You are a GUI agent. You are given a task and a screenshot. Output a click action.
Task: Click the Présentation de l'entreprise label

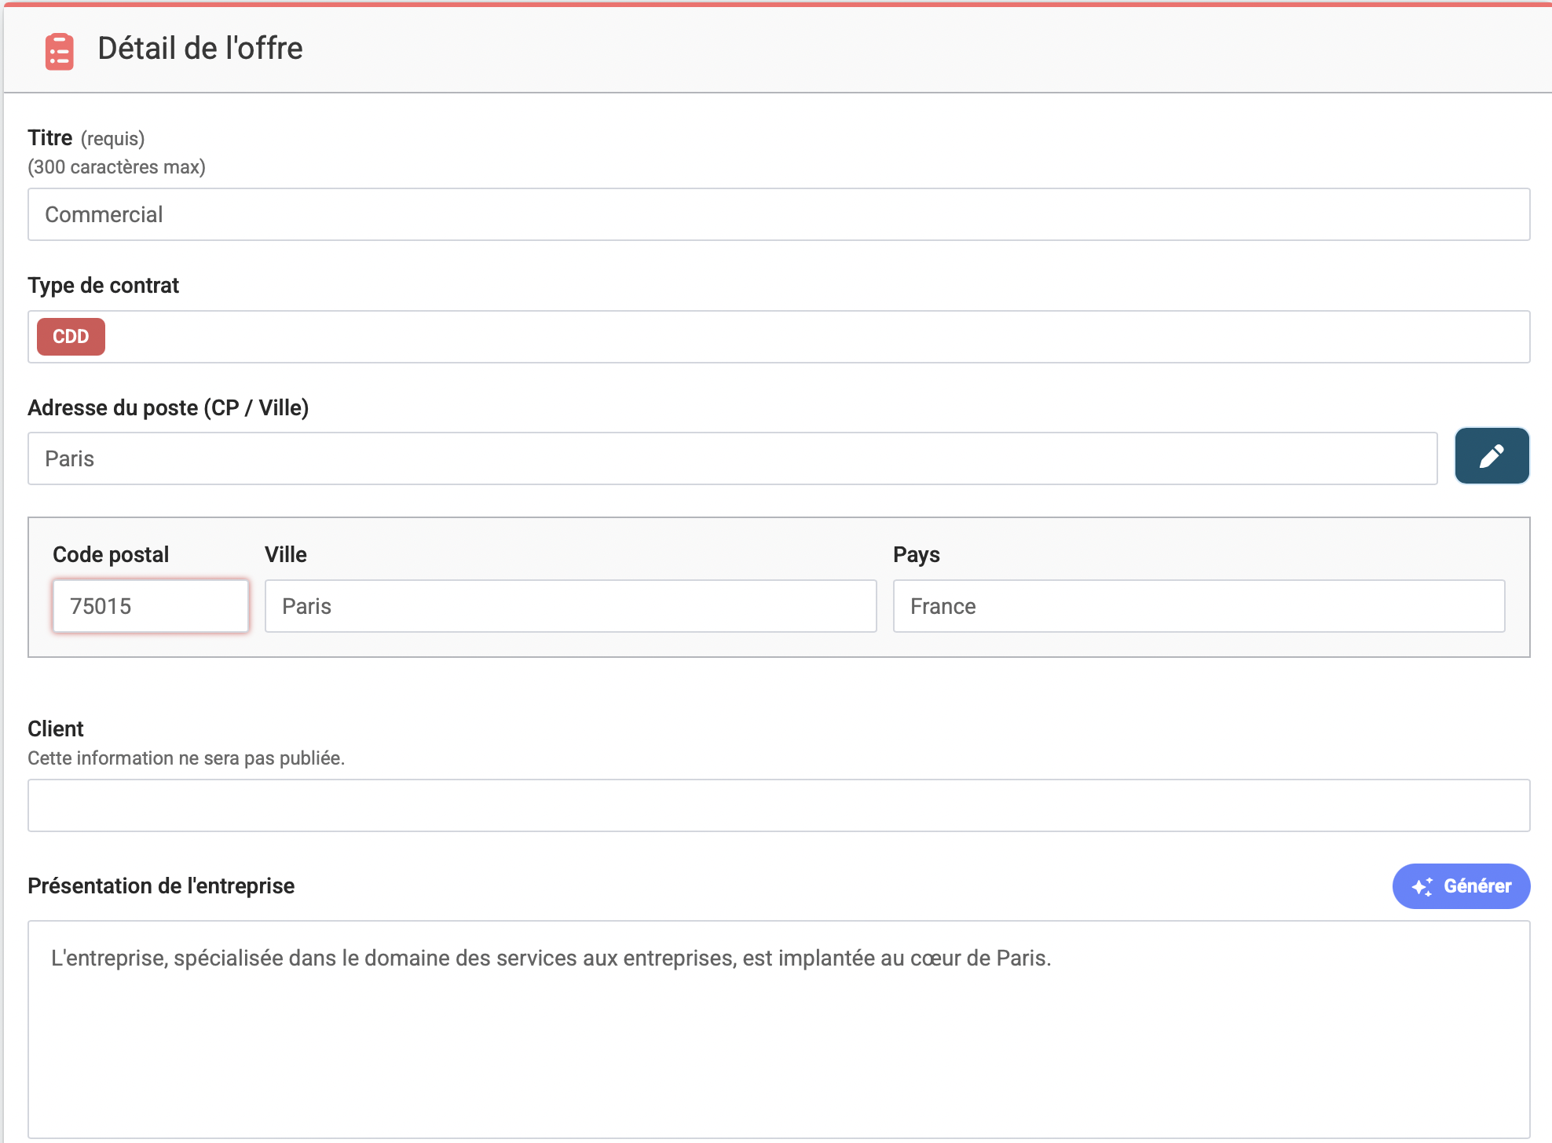[161, 886]
